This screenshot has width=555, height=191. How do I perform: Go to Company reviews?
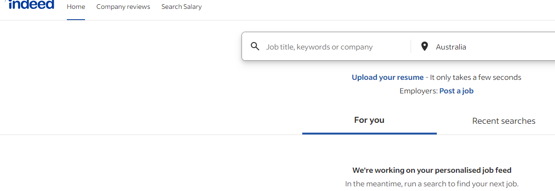point(123,7)
